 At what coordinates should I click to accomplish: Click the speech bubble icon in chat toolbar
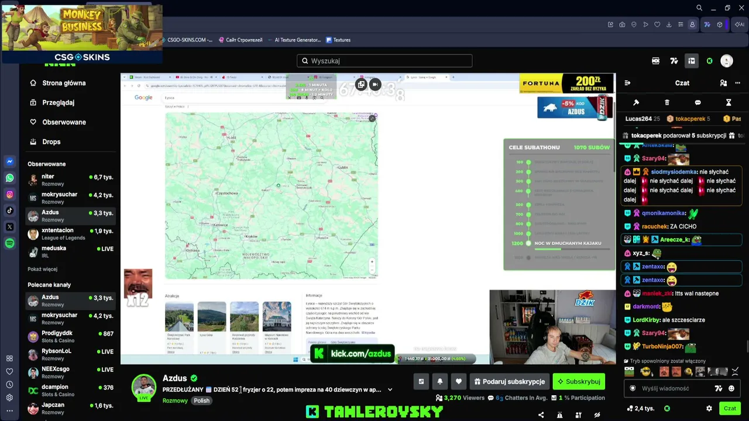[698, 102]
